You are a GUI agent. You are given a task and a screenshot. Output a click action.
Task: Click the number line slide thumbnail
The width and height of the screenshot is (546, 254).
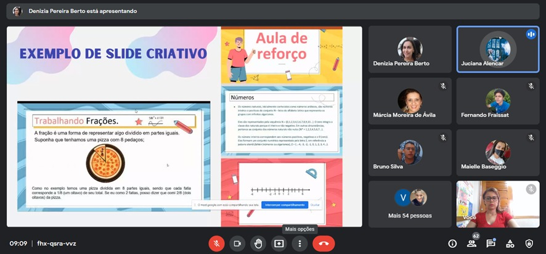tap(282, 192)
